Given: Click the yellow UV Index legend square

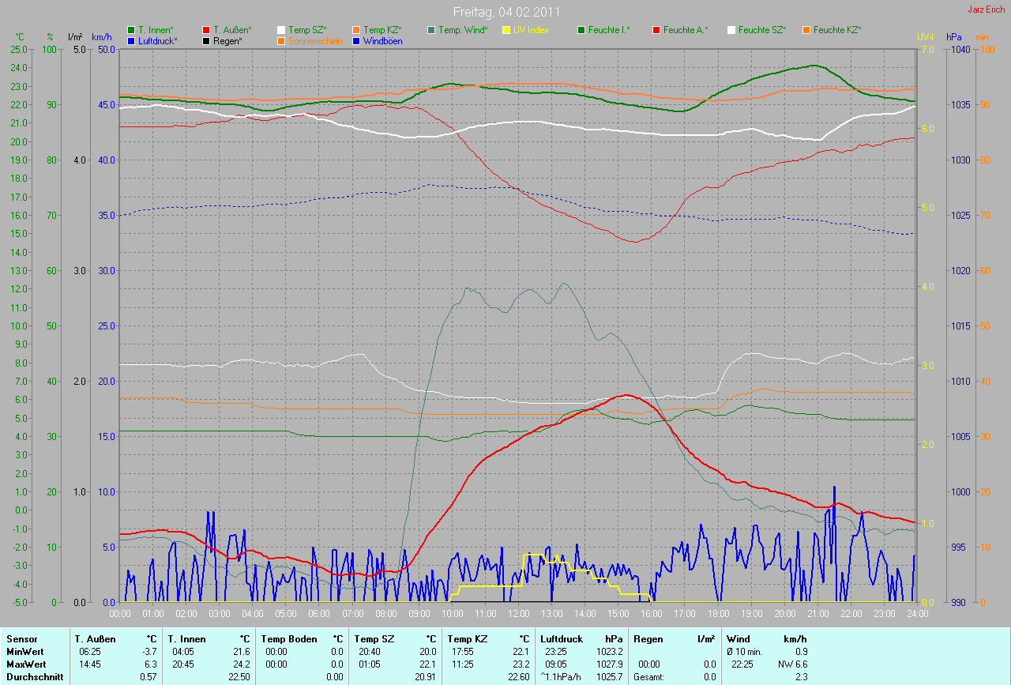Looking at the screenshot, I should pyautogui.click(x=506, y=30).
